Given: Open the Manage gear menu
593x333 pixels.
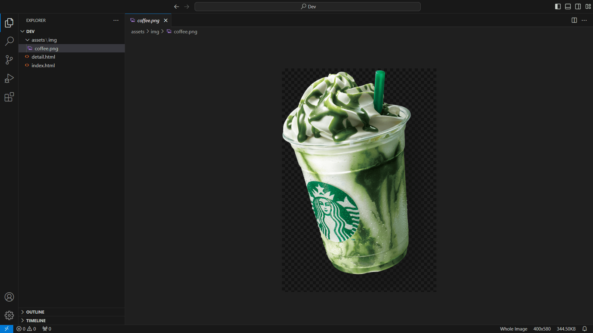Looking at the screenshot, I should [9, 315].
